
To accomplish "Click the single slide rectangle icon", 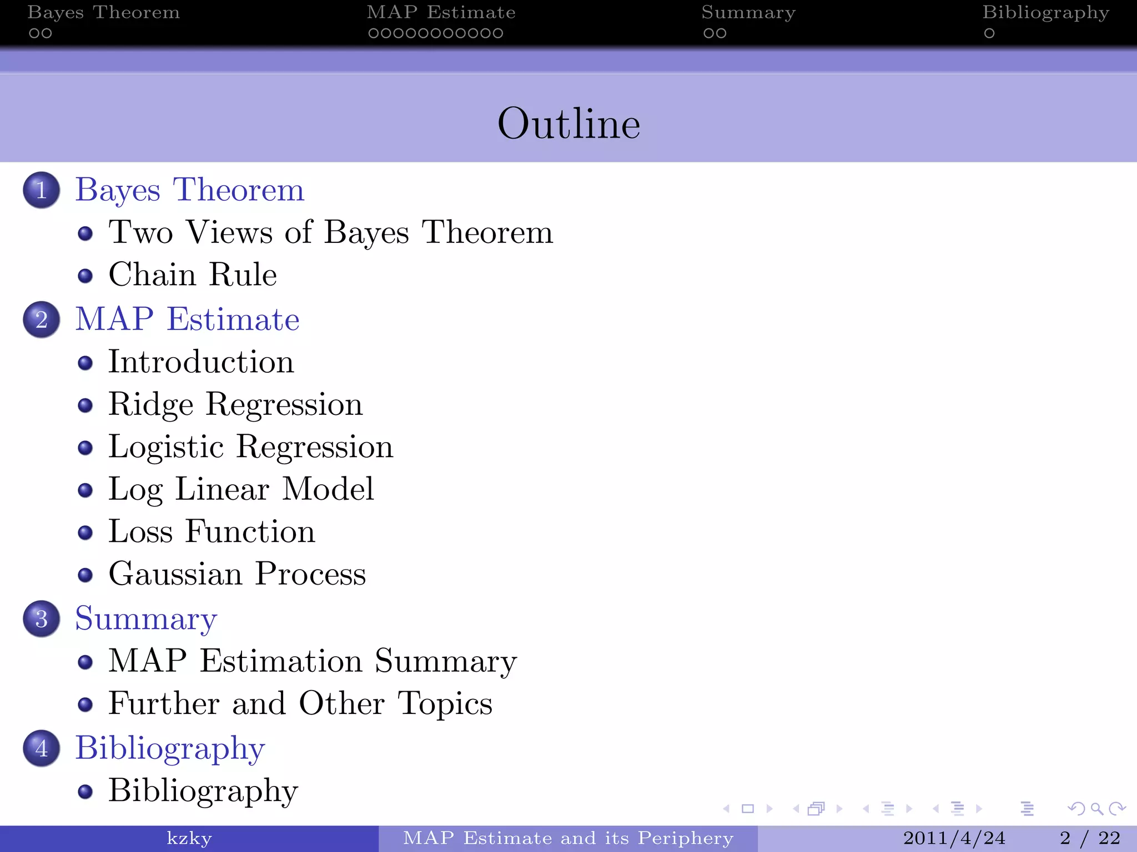I will point(748,809).
